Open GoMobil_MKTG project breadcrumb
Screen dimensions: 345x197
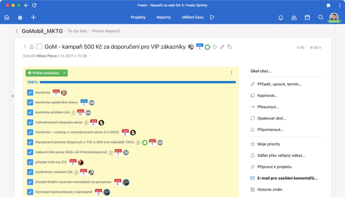coord(42,31)
